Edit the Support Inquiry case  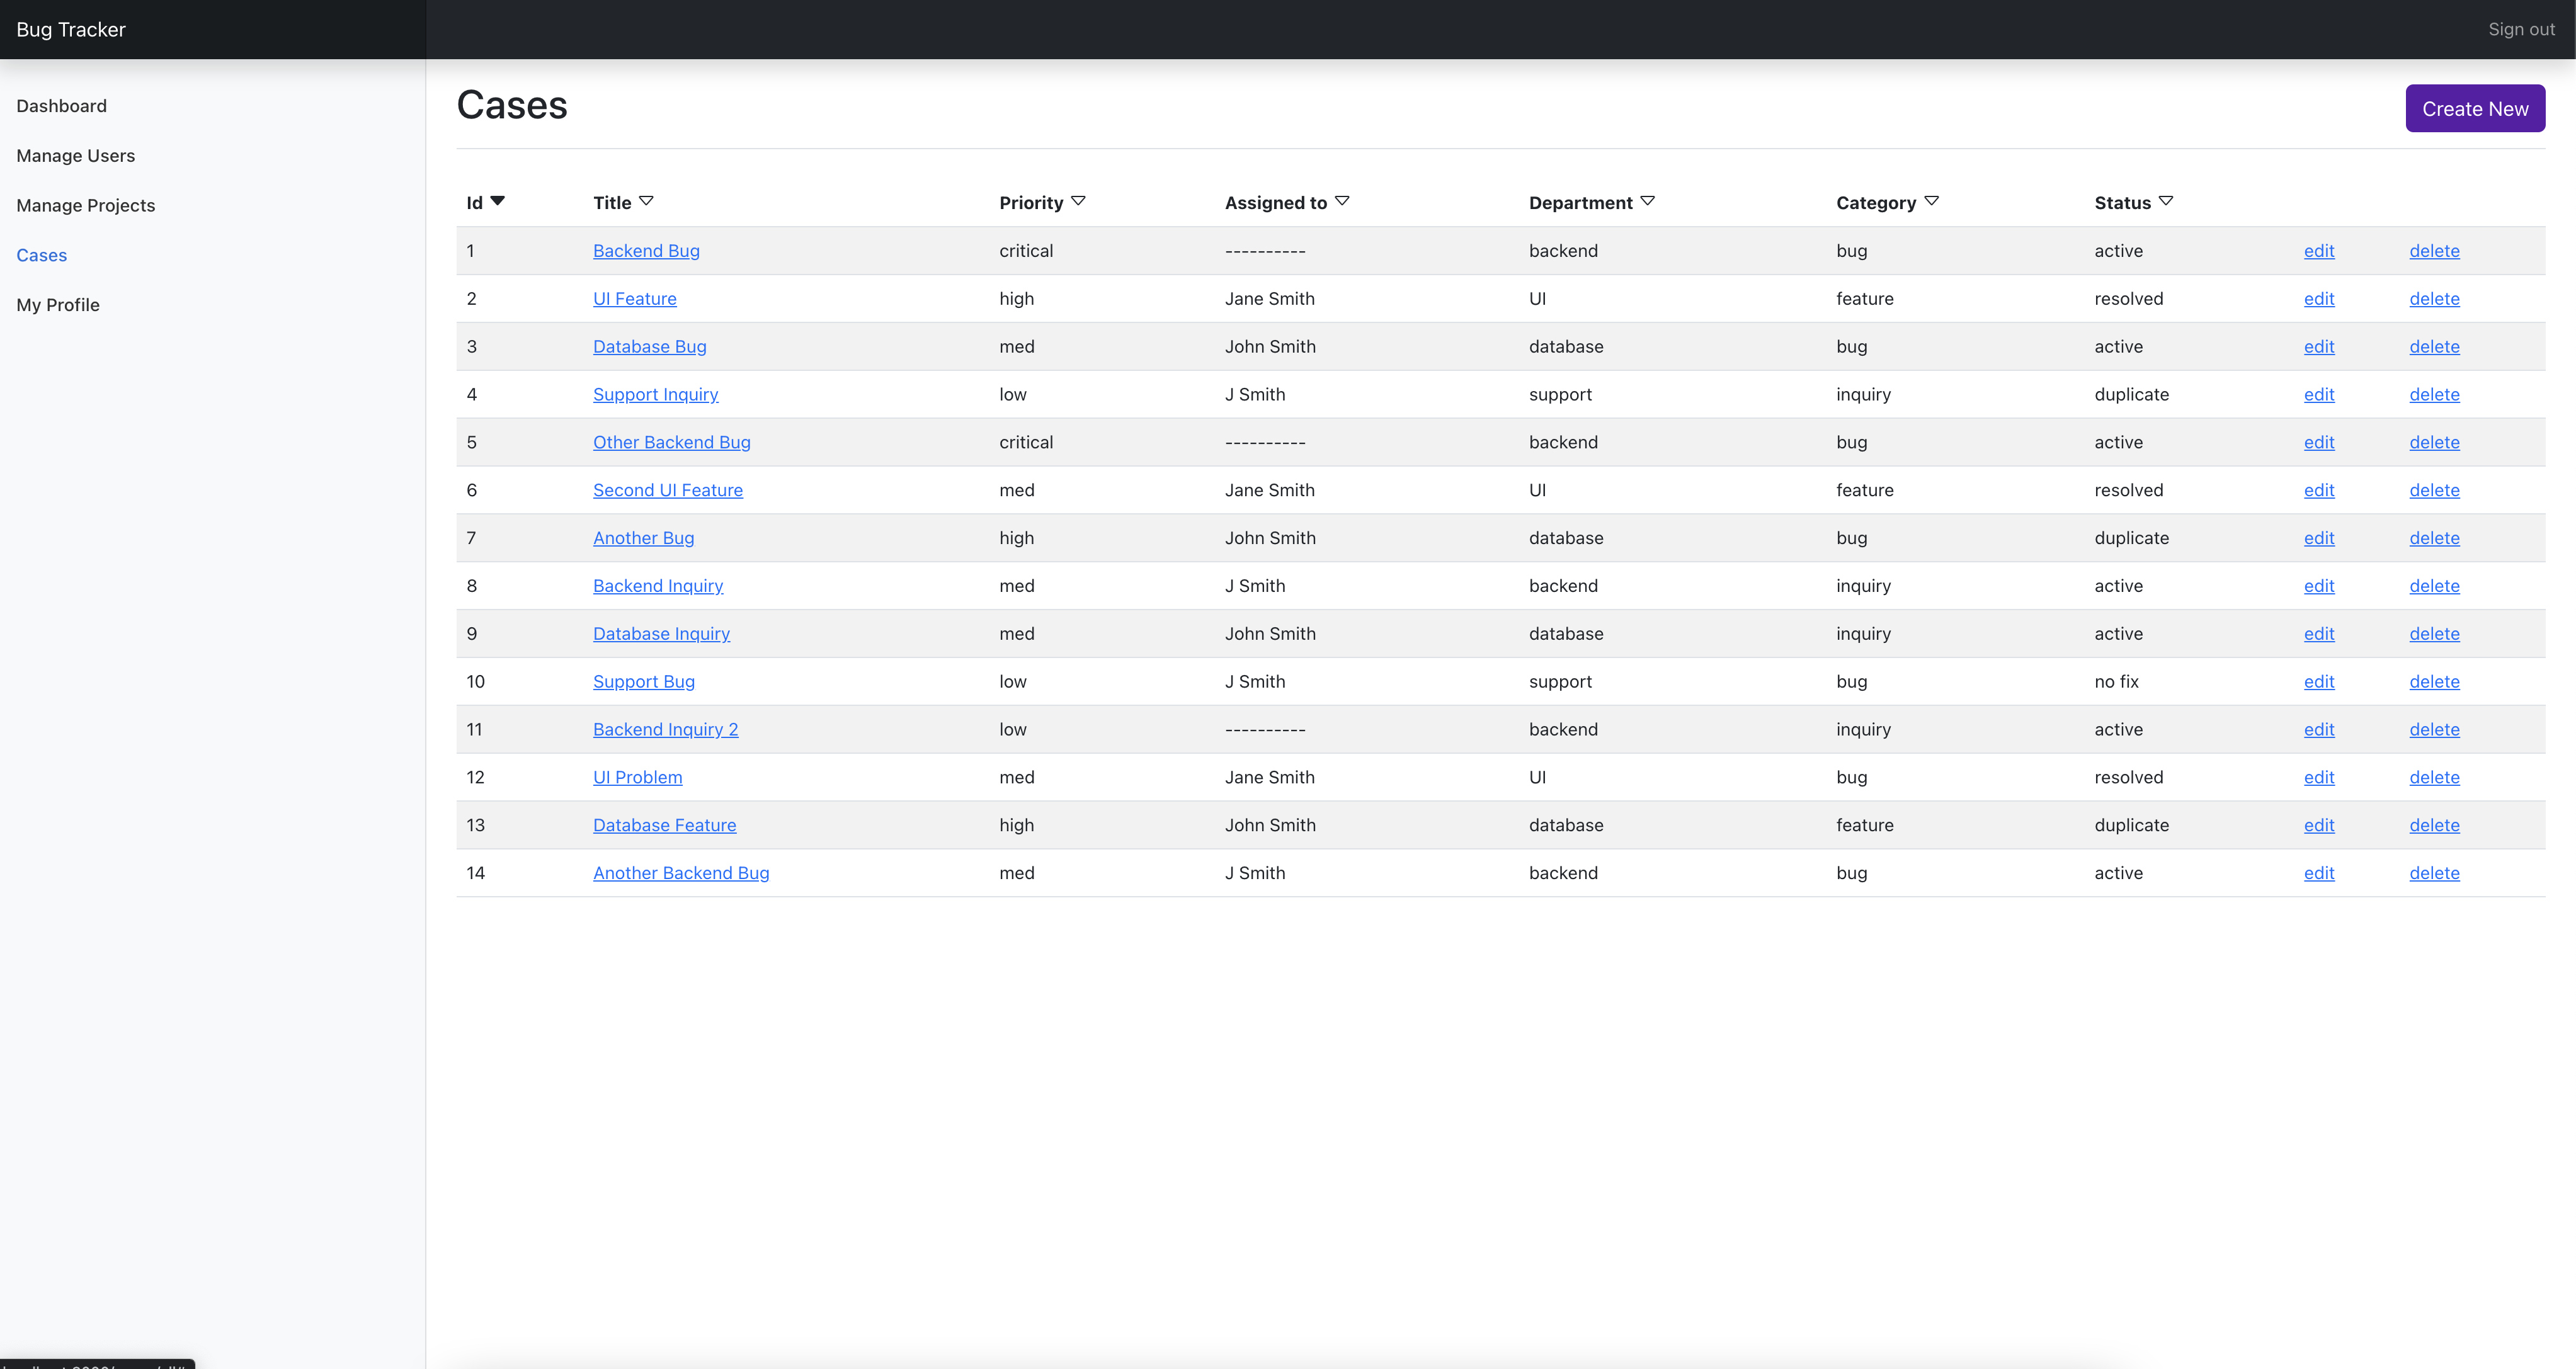[2319, 394]
